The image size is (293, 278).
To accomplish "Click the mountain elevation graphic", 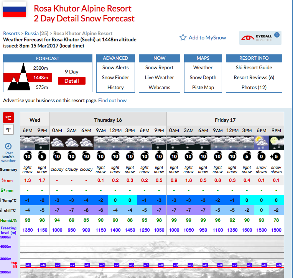I will coord(18,77).
